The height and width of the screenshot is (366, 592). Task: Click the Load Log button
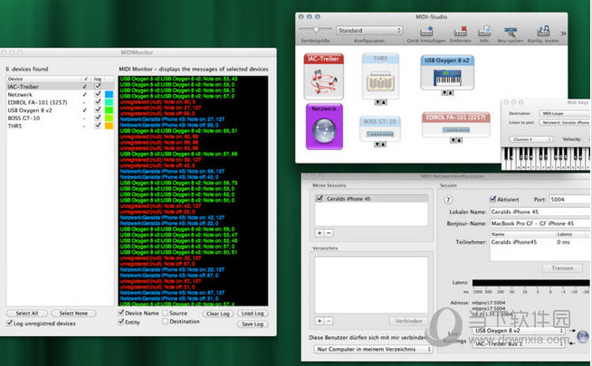point(253,314)
